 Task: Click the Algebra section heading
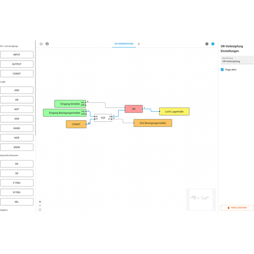point(4,210)
